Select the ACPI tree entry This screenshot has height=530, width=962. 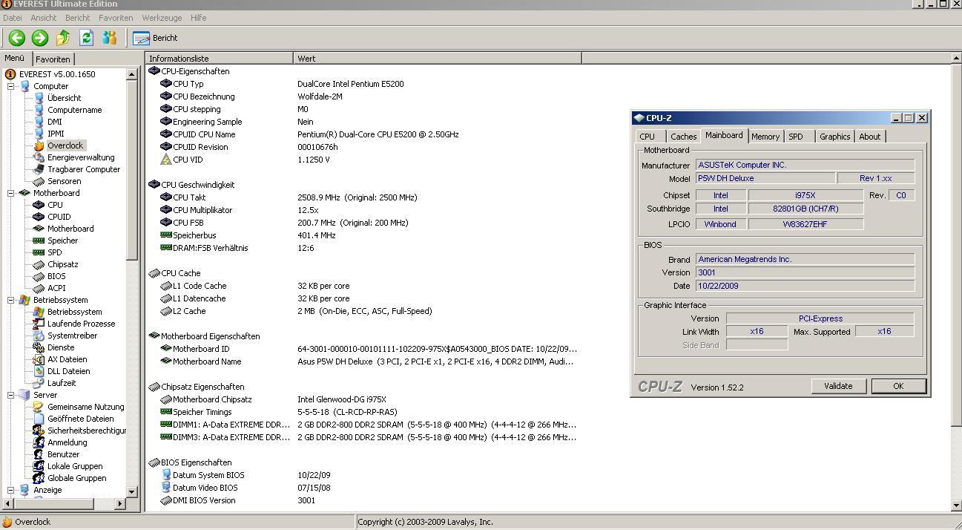56,288
